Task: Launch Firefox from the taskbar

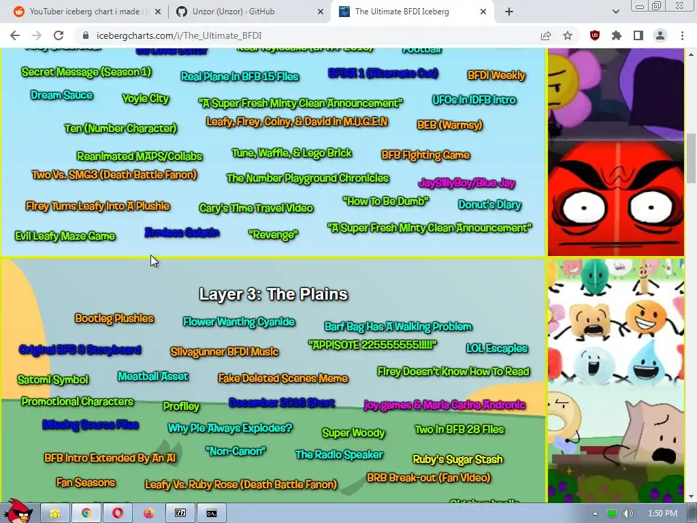Action: [x=148, y=513]
